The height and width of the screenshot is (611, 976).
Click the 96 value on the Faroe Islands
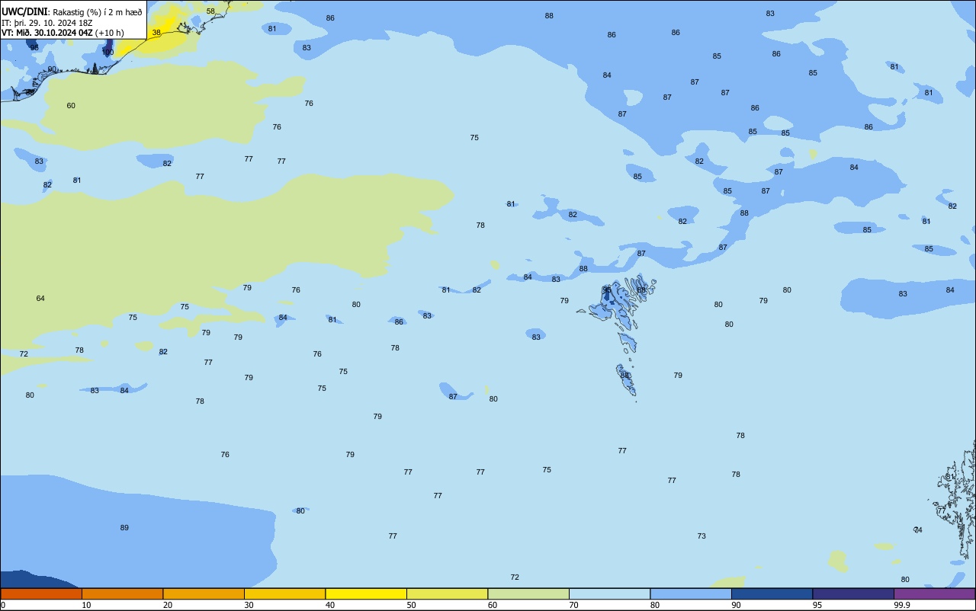(607, 290)
